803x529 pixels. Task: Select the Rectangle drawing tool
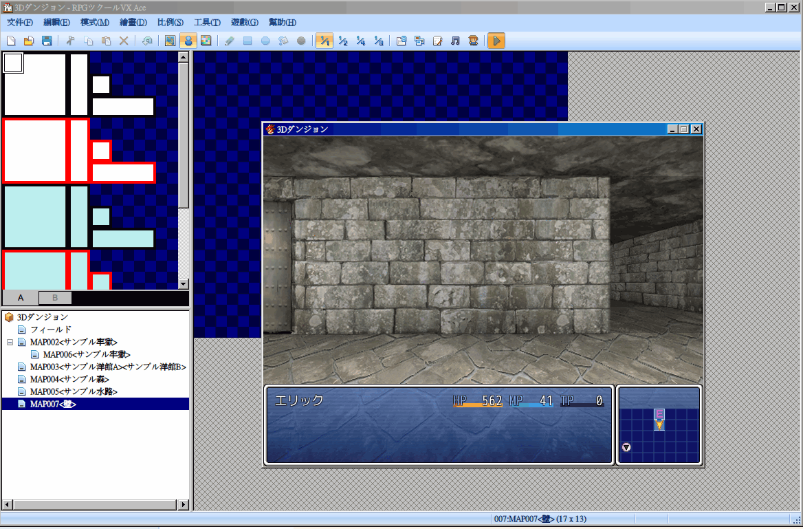(247, 41)
